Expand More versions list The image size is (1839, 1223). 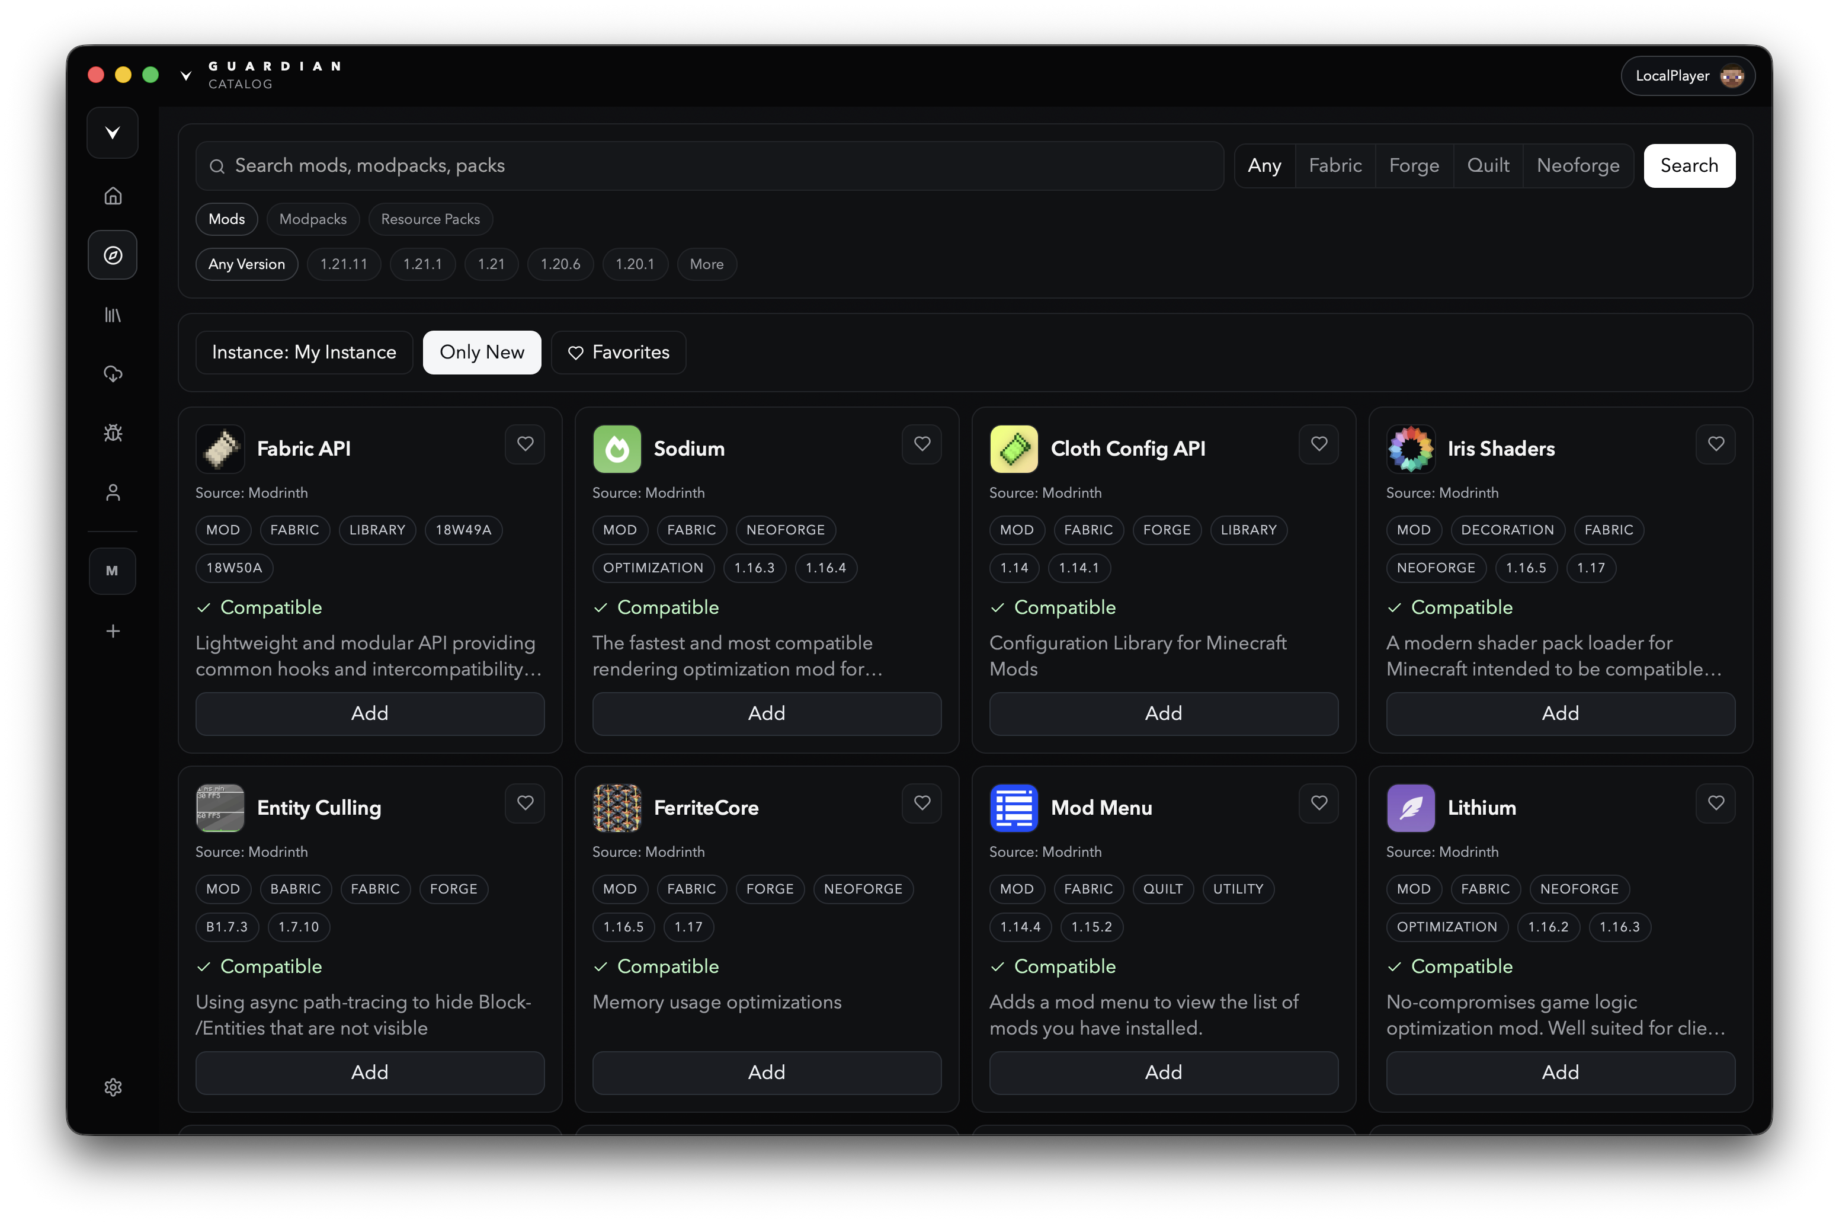[707, 264]
